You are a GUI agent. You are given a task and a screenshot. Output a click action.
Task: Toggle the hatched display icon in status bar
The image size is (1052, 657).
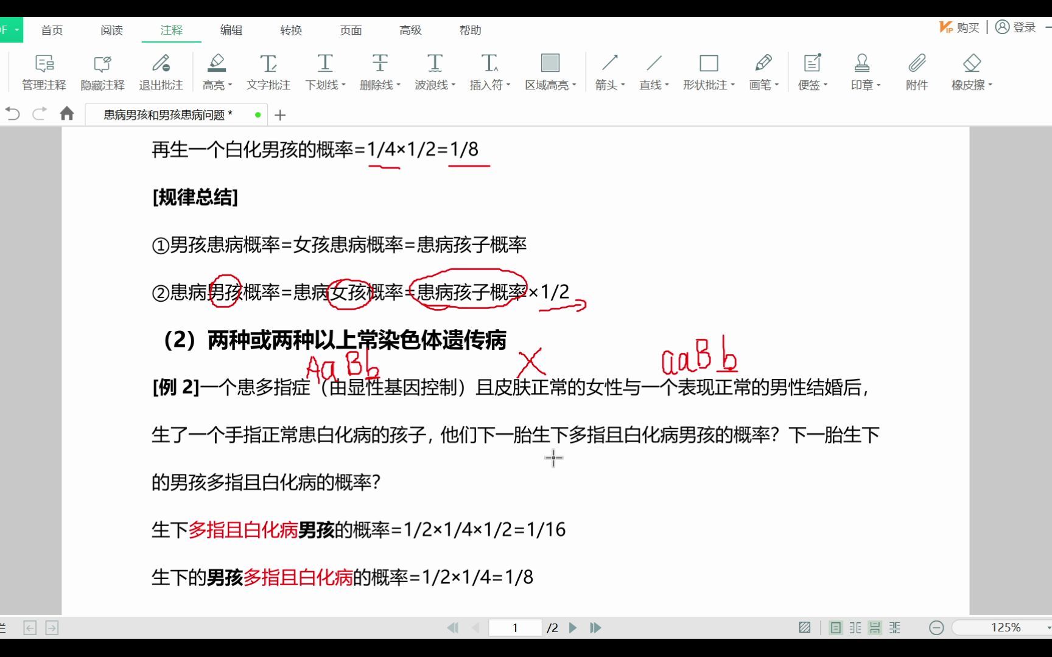(805, 628)
